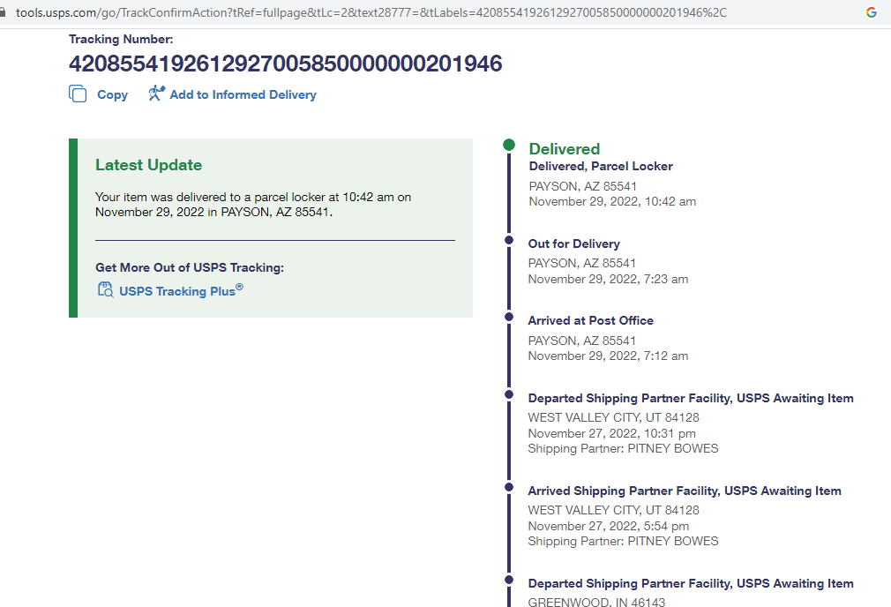Select the West Valley City Departed Shipping Partner dot
891x607 pixels.
509,394
